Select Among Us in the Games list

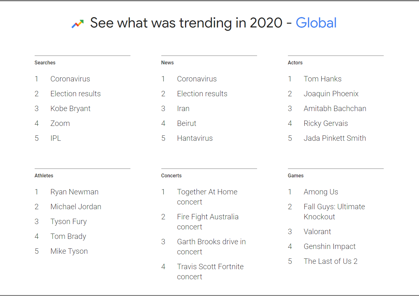coord(321,192)
